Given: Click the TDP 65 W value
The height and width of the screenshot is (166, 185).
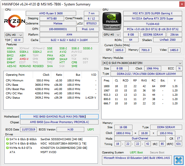Looking at the screenshot, I should pyautogui.click(x=17, y=40).
